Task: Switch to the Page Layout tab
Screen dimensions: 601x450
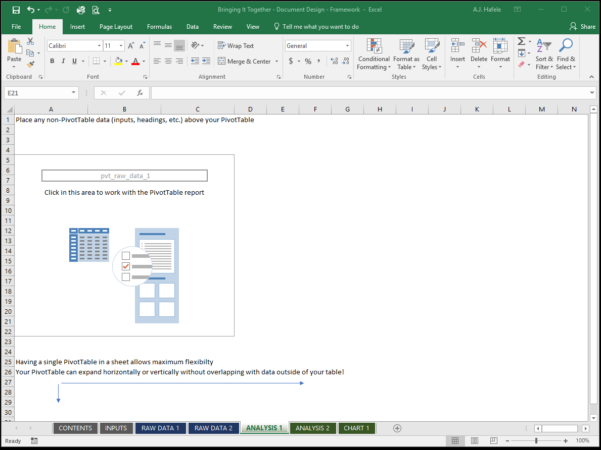Action: tap(116, 27)
